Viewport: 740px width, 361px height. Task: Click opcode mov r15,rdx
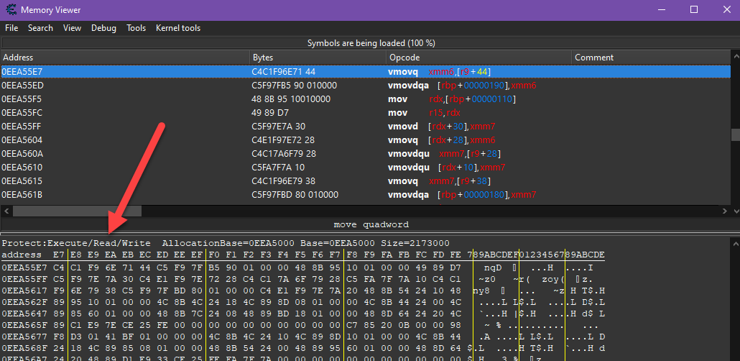tap(424, 113)
